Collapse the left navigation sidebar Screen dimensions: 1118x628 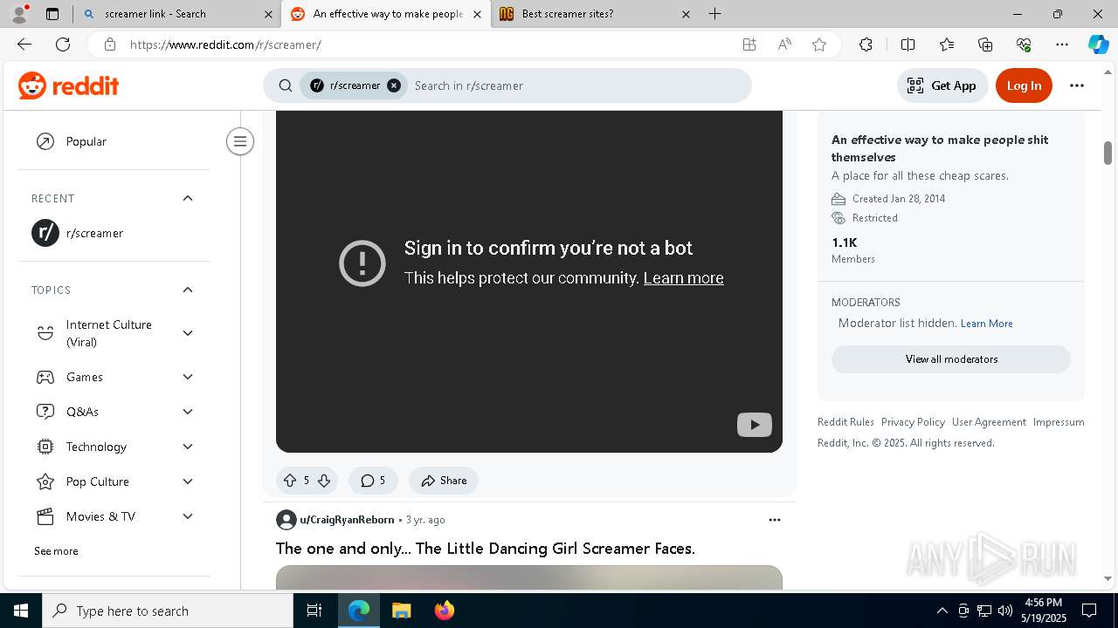pyautogui.click(x=239, y=141)
